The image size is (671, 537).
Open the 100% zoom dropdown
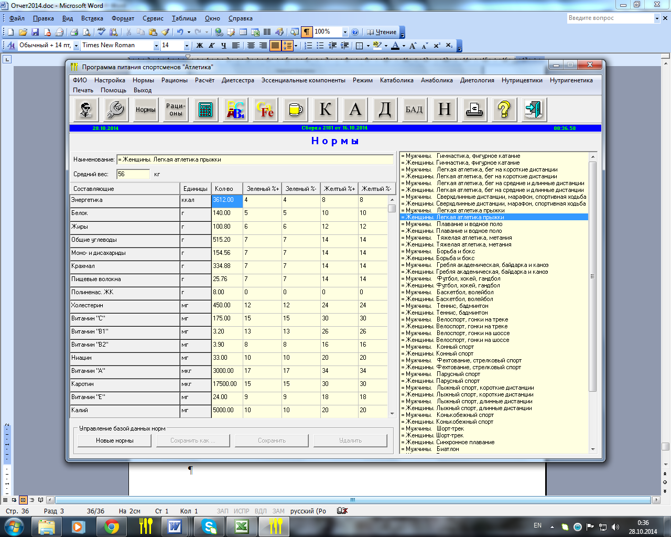click(345, 32)
